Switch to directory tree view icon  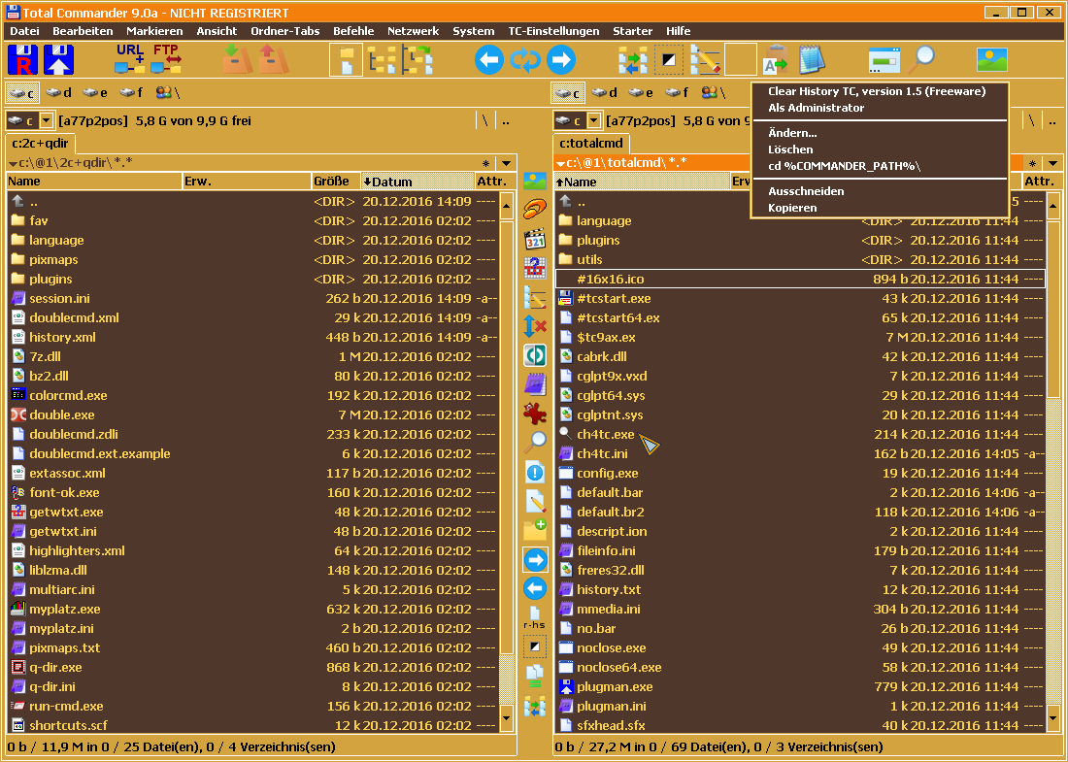point(383,60)
